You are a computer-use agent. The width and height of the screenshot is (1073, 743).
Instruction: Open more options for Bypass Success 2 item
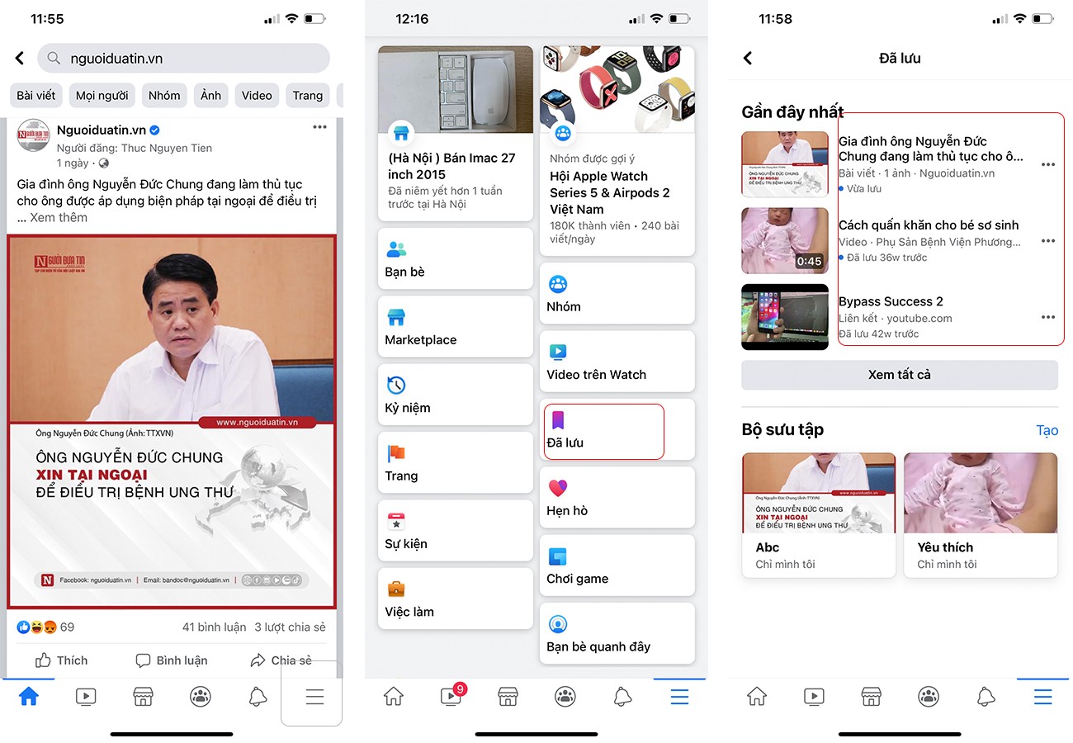click(x=1048, y=317)
